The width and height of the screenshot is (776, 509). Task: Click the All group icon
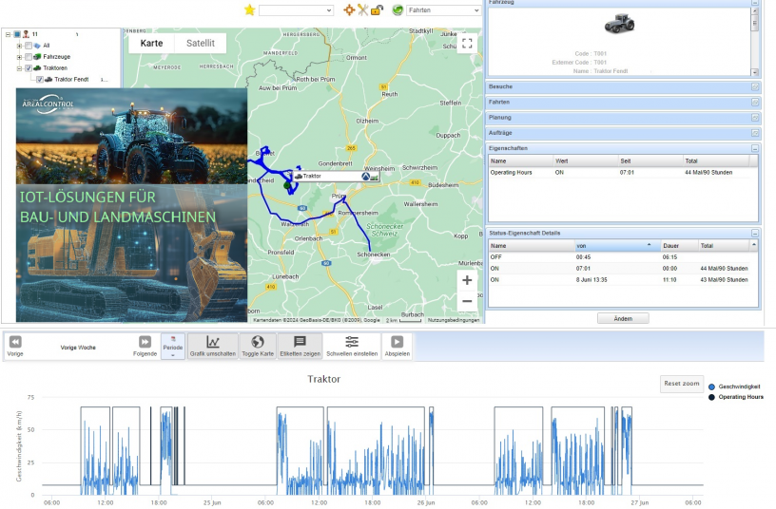(x=37, y=46)
